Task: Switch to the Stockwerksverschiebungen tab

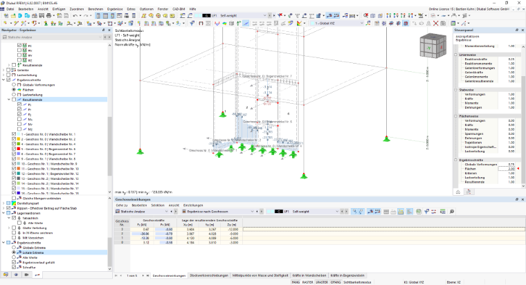Action: point(208,275)
